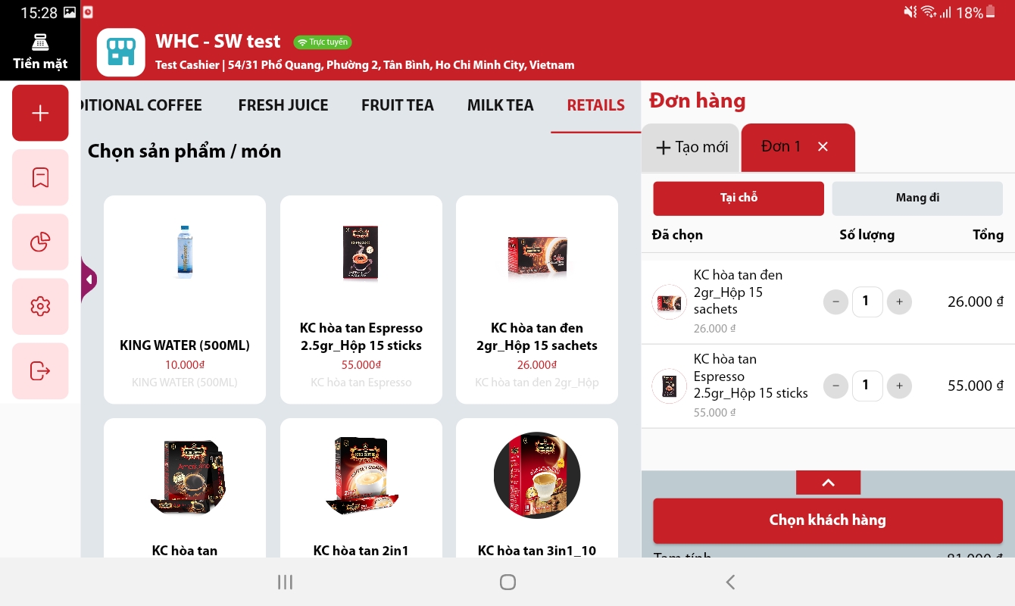Switch to the FRESH JUICE category tab
Viewport: 1015px width, 606px height.
(283, 105)
